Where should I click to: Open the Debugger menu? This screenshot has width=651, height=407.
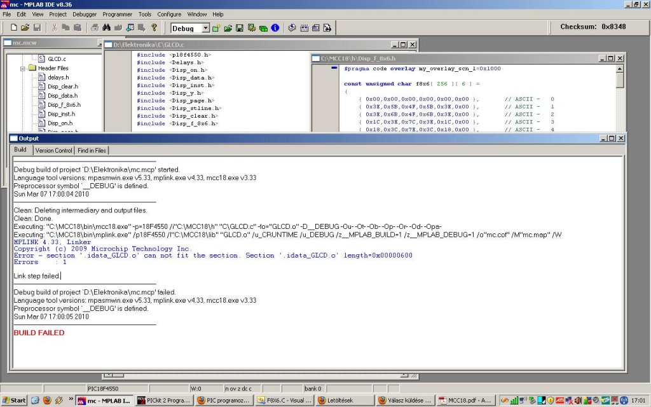pyautogui.click(x=85, y=14)
